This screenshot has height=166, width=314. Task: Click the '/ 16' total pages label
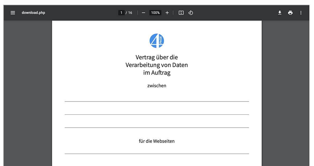[x=129, y=13]
